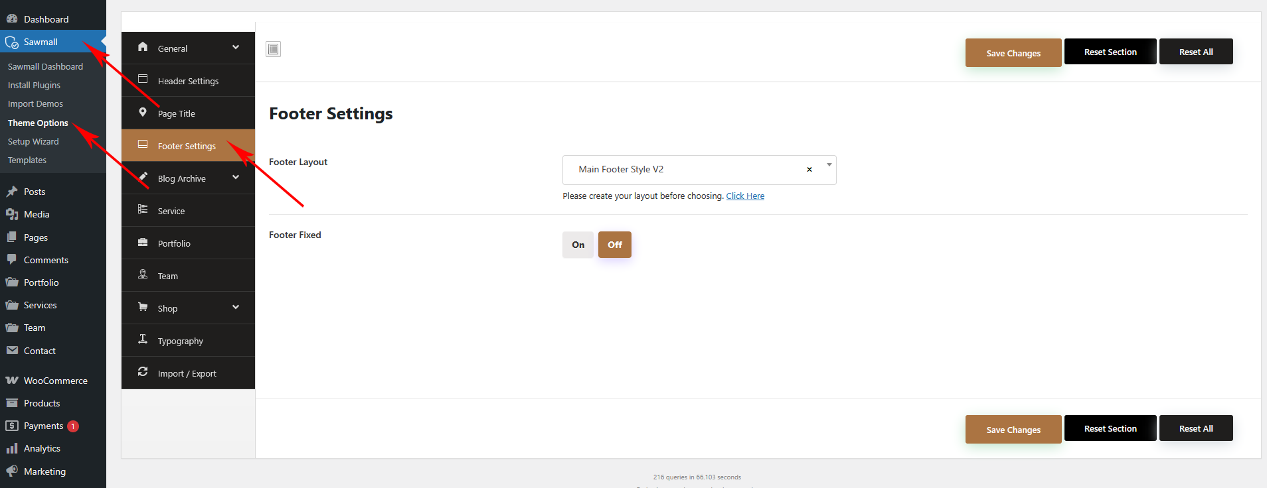Click the Shop cart icon
This screenshot has height=488, width=1267.
(x=143, y=306)
